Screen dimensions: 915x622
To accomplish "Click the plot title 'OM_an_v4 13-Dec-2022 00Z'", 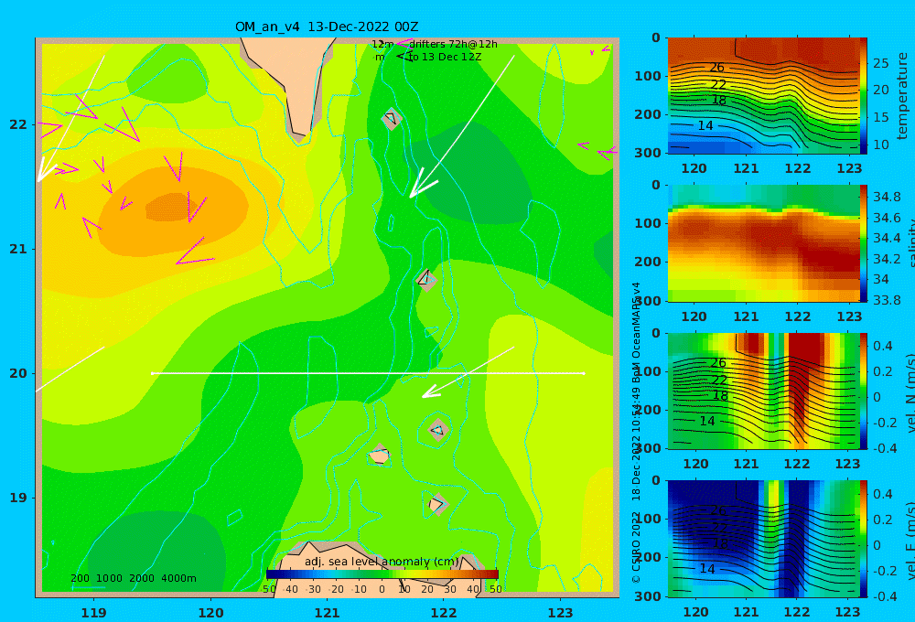I will (327, 27).
